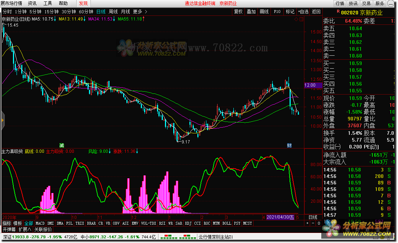Click the 模板 template tab
Screen dimensions: 398x243
point(18,223)
